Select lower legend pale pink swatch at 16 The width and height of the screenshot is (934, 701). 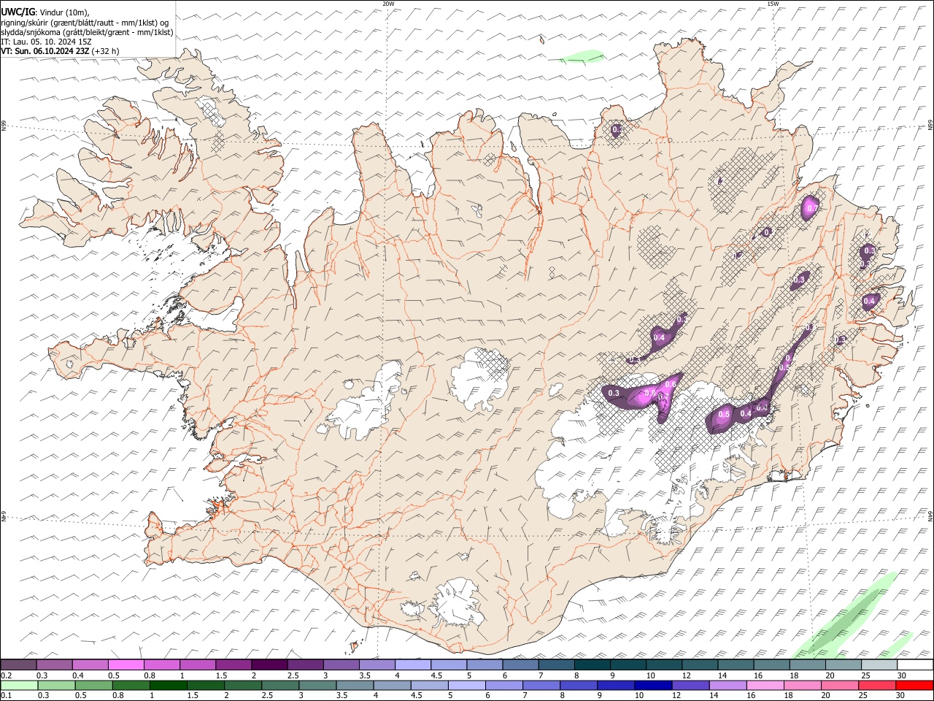tap(765, 685)
